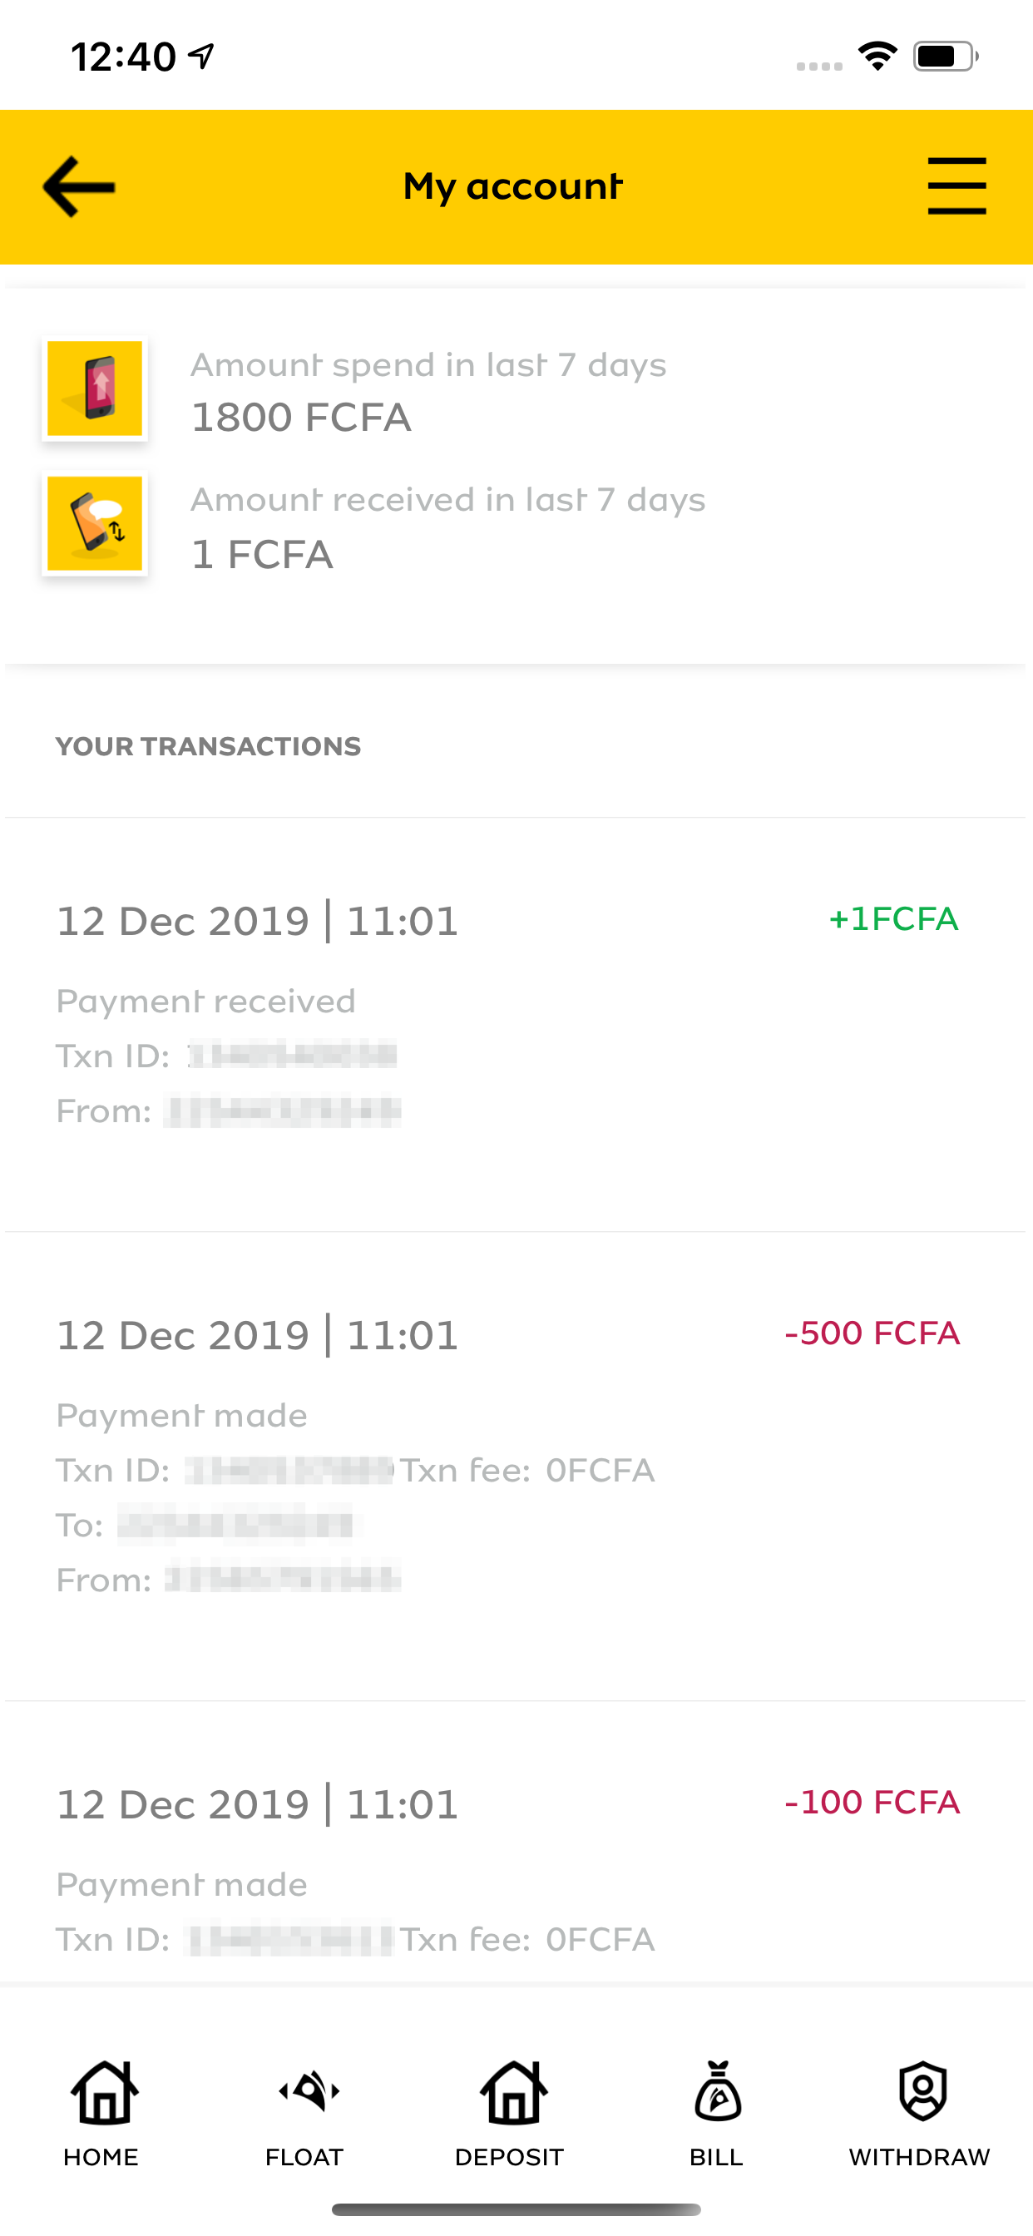
Task: Select the -100 FCFA payment transaction
Action: tap(516, 1866)
